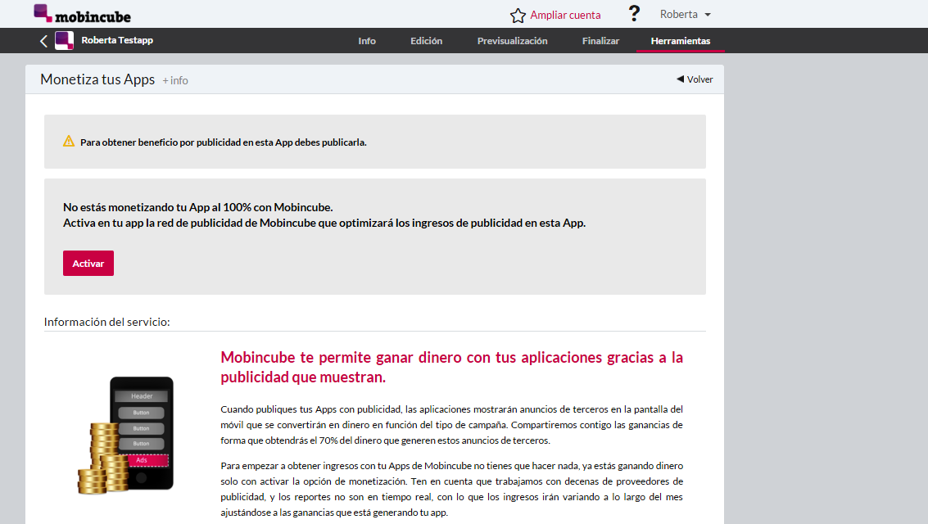The image size is (928, 524).
Task: Select the Herramientas tab
Action: (x=681, y=41)
